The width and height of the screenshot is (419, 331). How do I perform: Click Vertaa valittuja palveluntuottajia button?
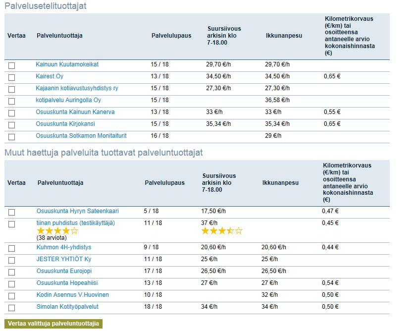point(53,324)
